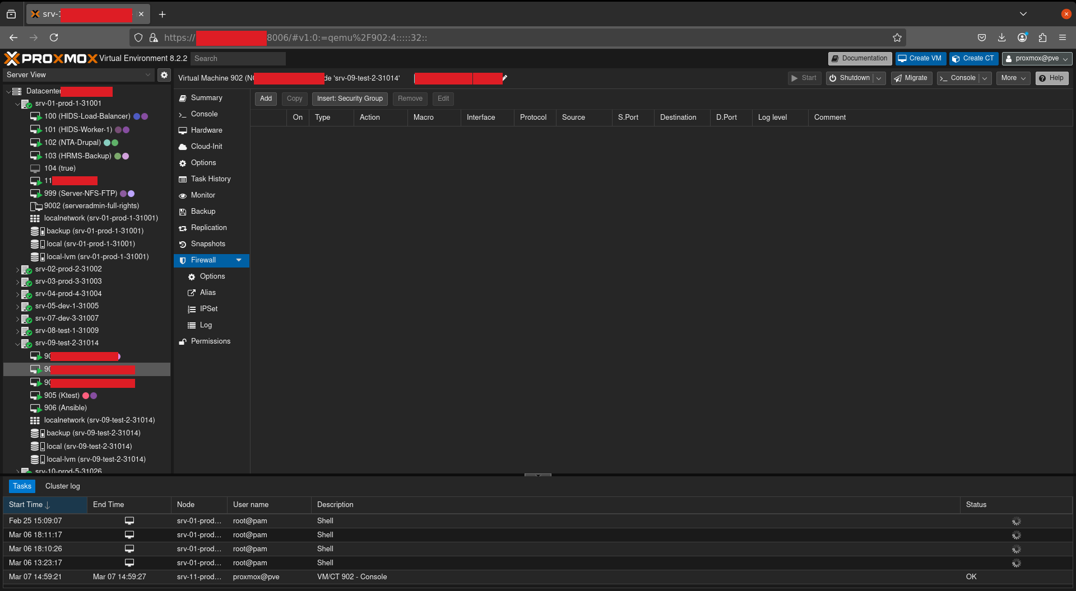Click Insert: Security Group button

pos(350,98)
